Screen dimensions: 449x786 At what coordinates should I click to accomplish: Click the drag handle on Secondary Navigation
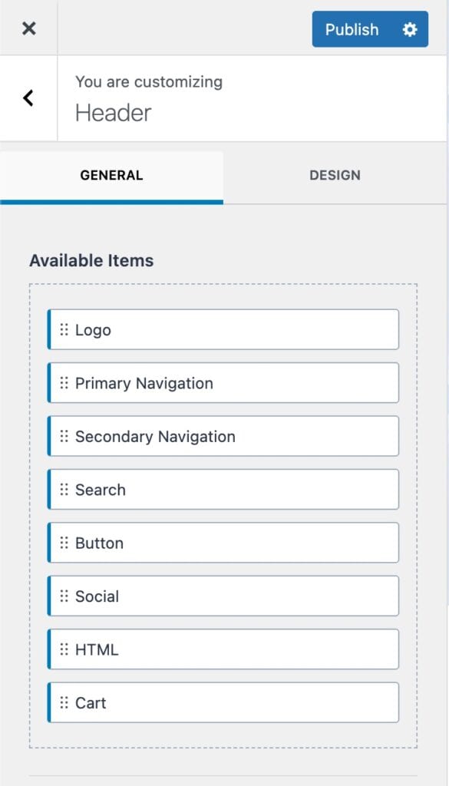65,436
